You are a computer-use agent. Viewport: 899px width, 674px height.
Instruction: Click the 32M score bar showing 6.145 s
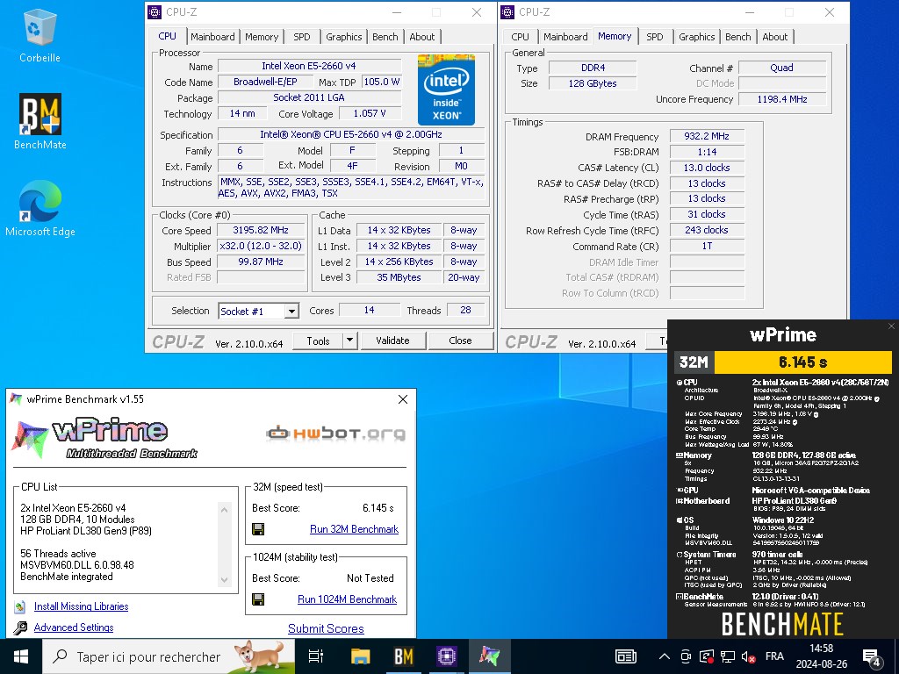[x=802, y=362]
